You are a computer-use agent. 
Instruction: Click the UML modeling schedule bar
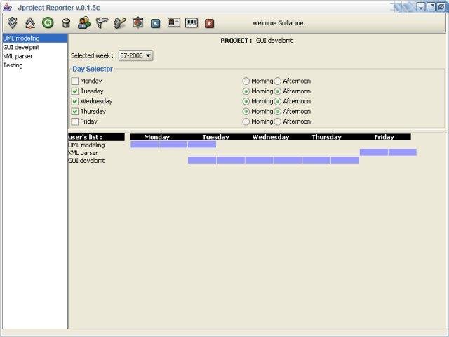click(x=173, y=145)
